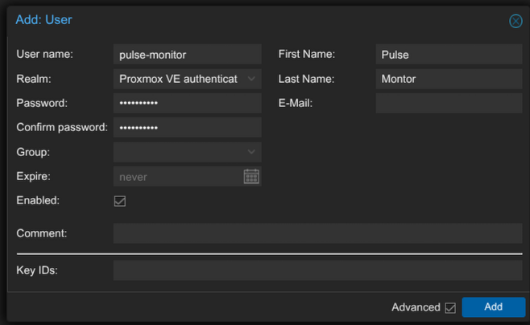This screenshot has width=530, height=325.
Task: Click inside the empty Group combo box
Action: pyautogui.click(x=177, y=151)
